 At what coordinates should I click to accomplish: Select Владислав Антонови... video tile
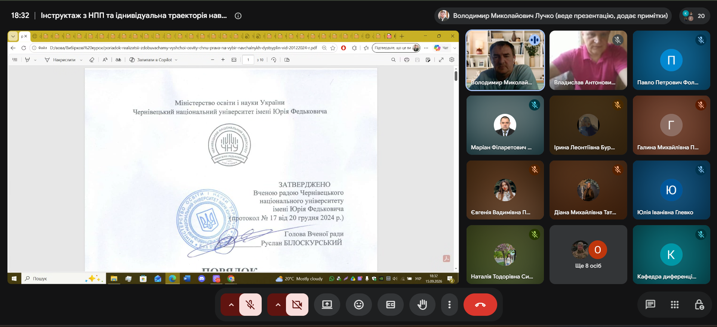588,60
